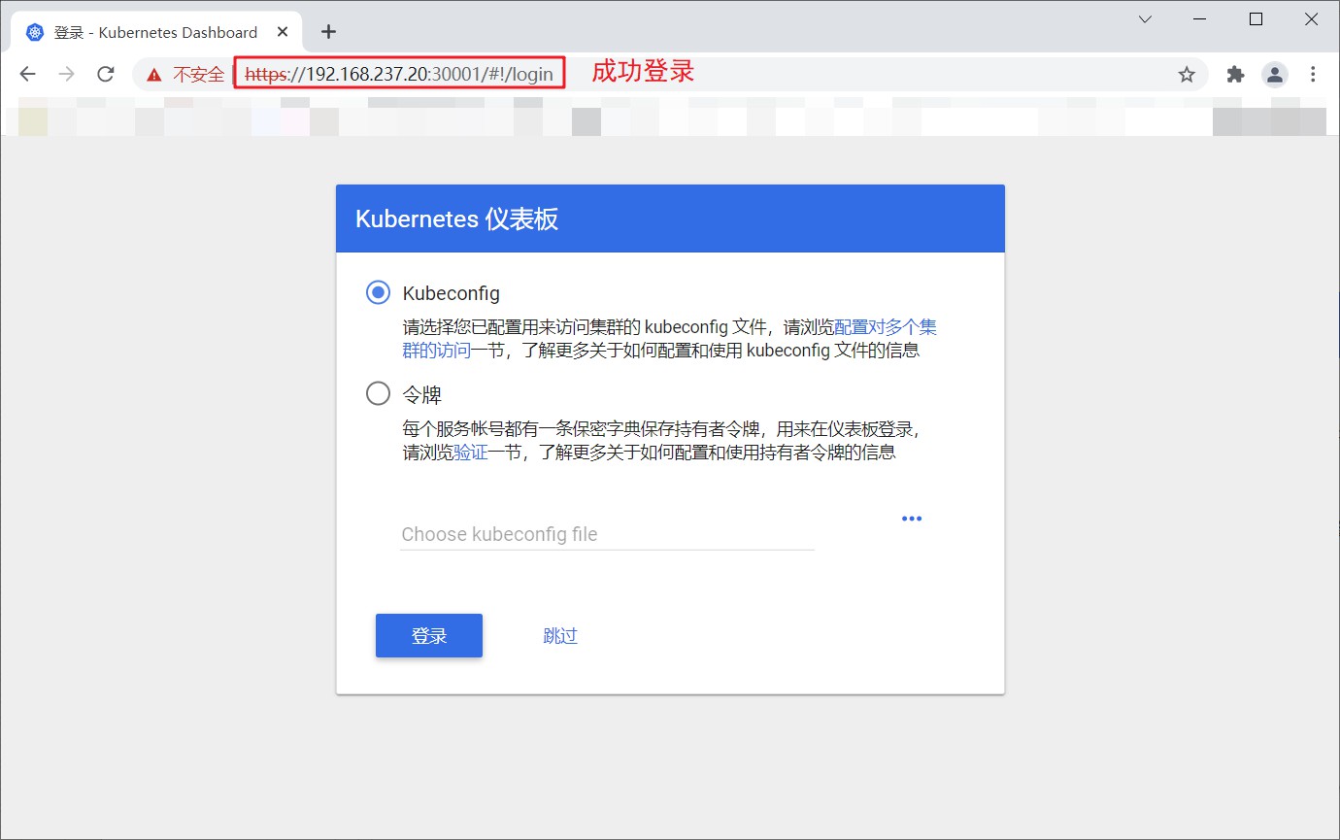Click the browser forward arrow
Viewport: 1340px width, 840px height.
click(66, 75)
